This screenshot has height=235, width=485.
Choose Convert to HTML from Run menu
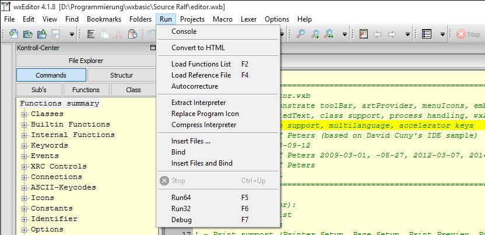(198, 48)
